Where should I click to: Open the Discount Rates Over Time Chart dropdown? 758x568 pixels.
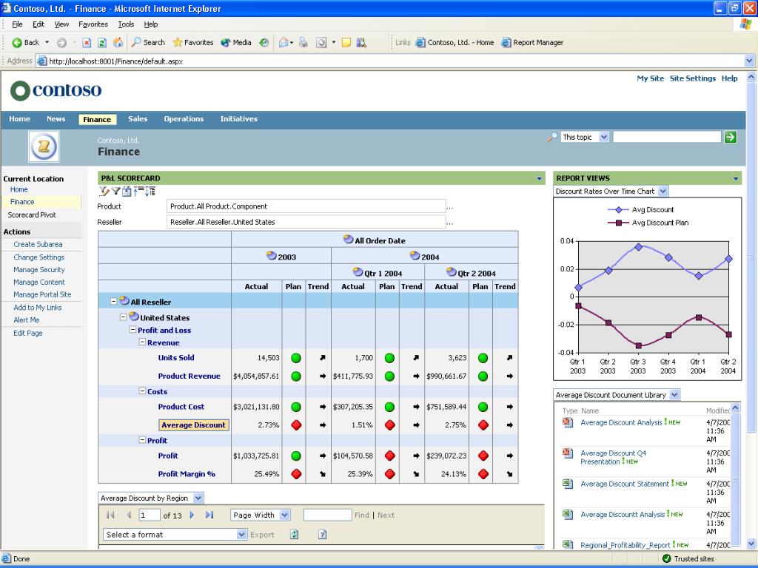tap(663, 192)
